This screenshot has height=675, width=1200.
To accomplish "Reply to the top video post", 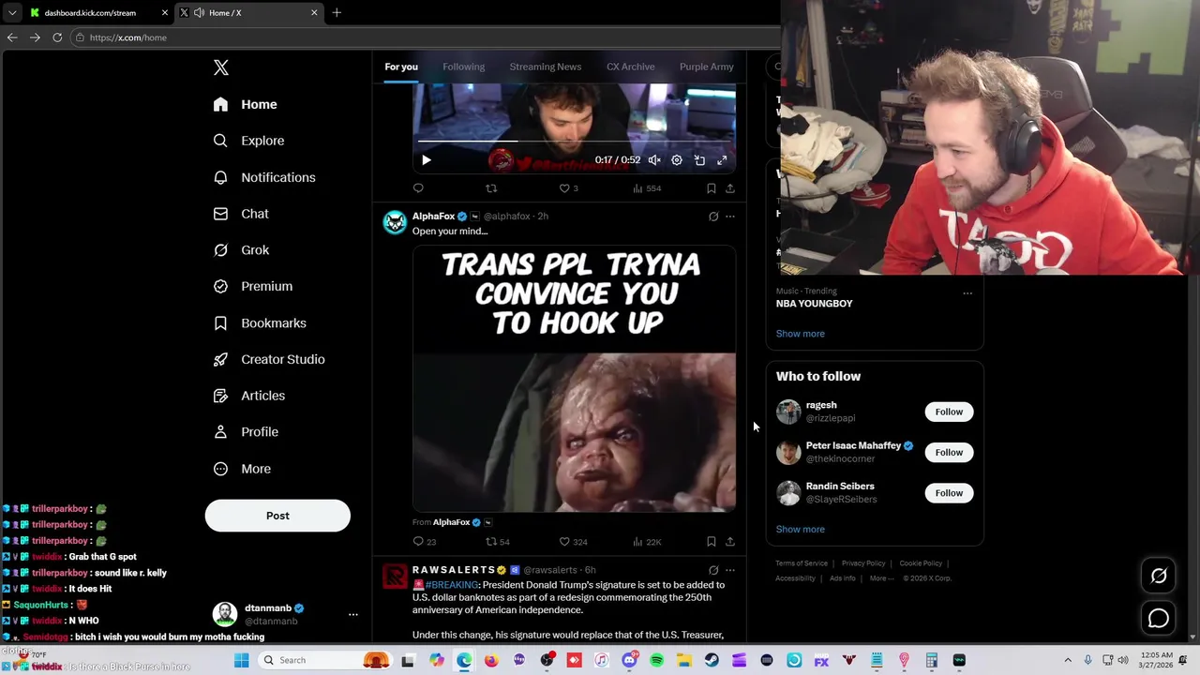I will 418,188.
